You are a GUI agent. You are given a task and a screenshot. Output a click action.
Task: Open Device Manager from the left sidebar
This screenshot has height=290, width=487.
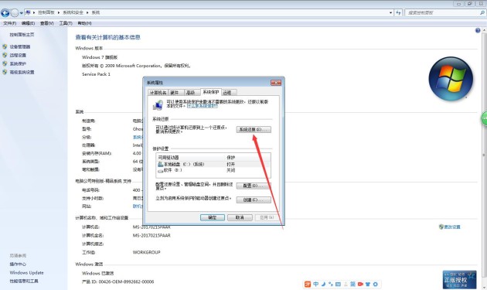tap(19, 46)
